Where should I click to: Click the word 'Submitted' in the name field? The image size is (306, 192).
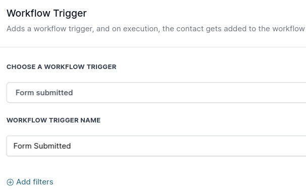click(x=53, y=146)
